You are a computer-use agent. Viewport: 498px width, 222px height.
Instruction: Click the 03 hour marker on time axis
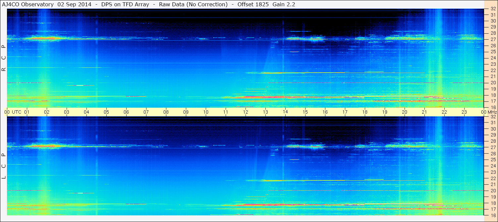tap(67, 112)
